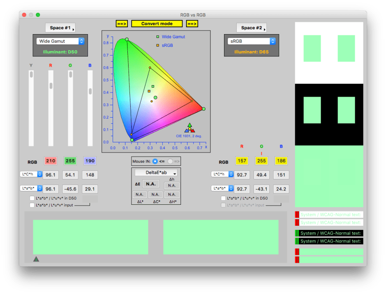
Task: Click the green contrast indicator beside black WCAG row
Action: coord(296,233)
